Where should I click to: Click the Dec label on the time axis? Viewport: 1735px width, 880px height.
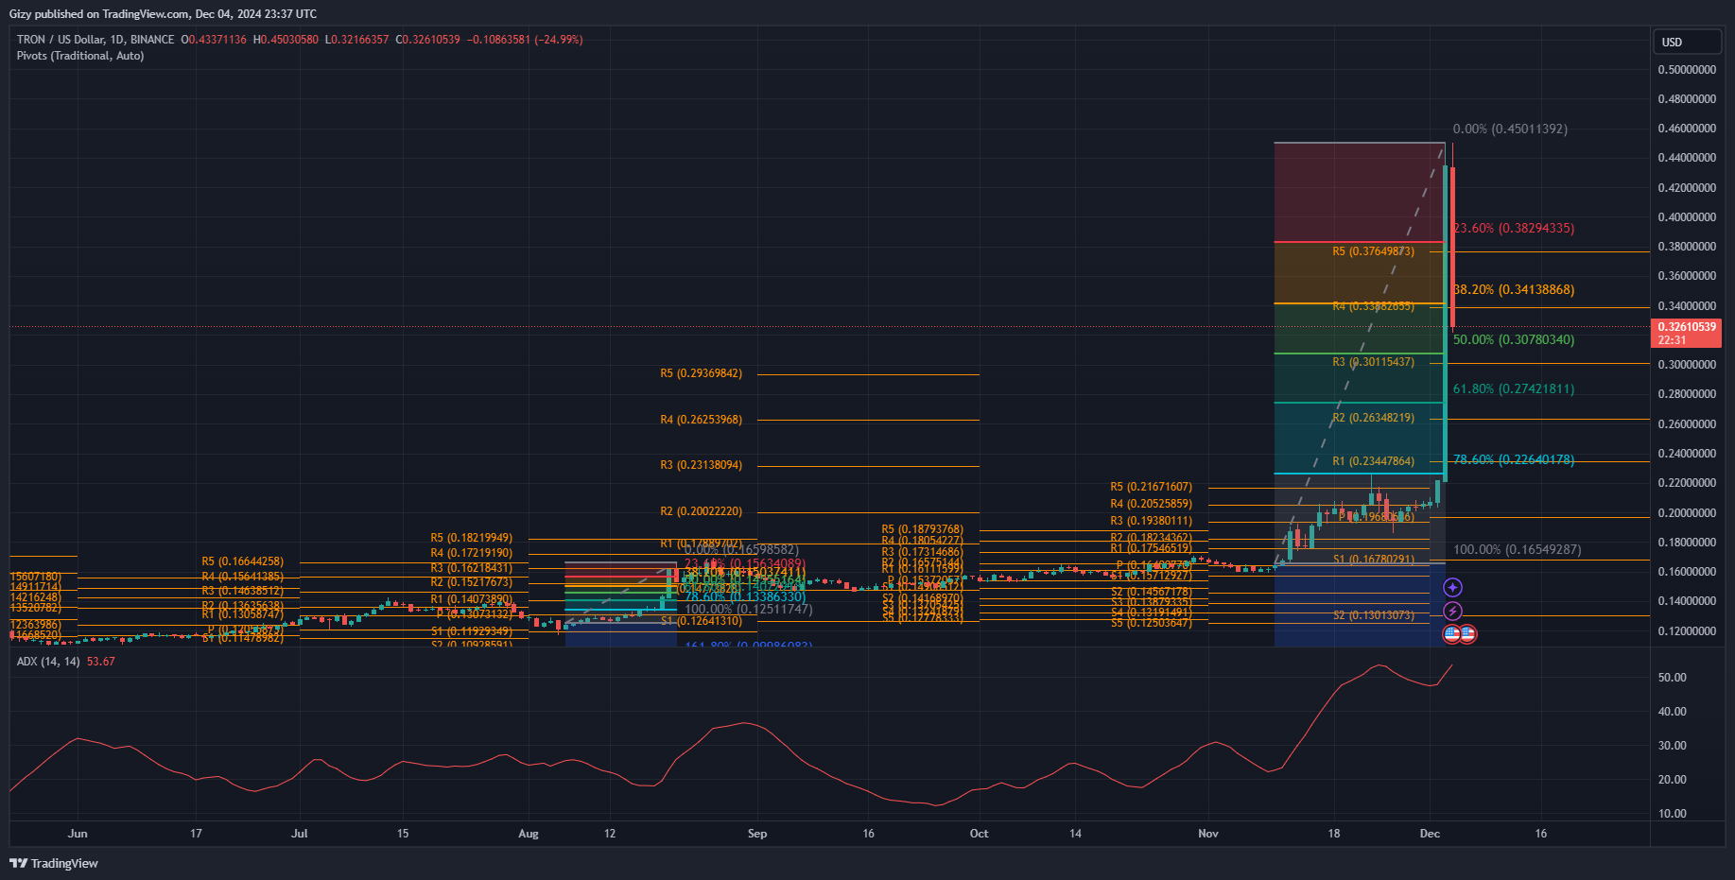[x=1430, y=834]
